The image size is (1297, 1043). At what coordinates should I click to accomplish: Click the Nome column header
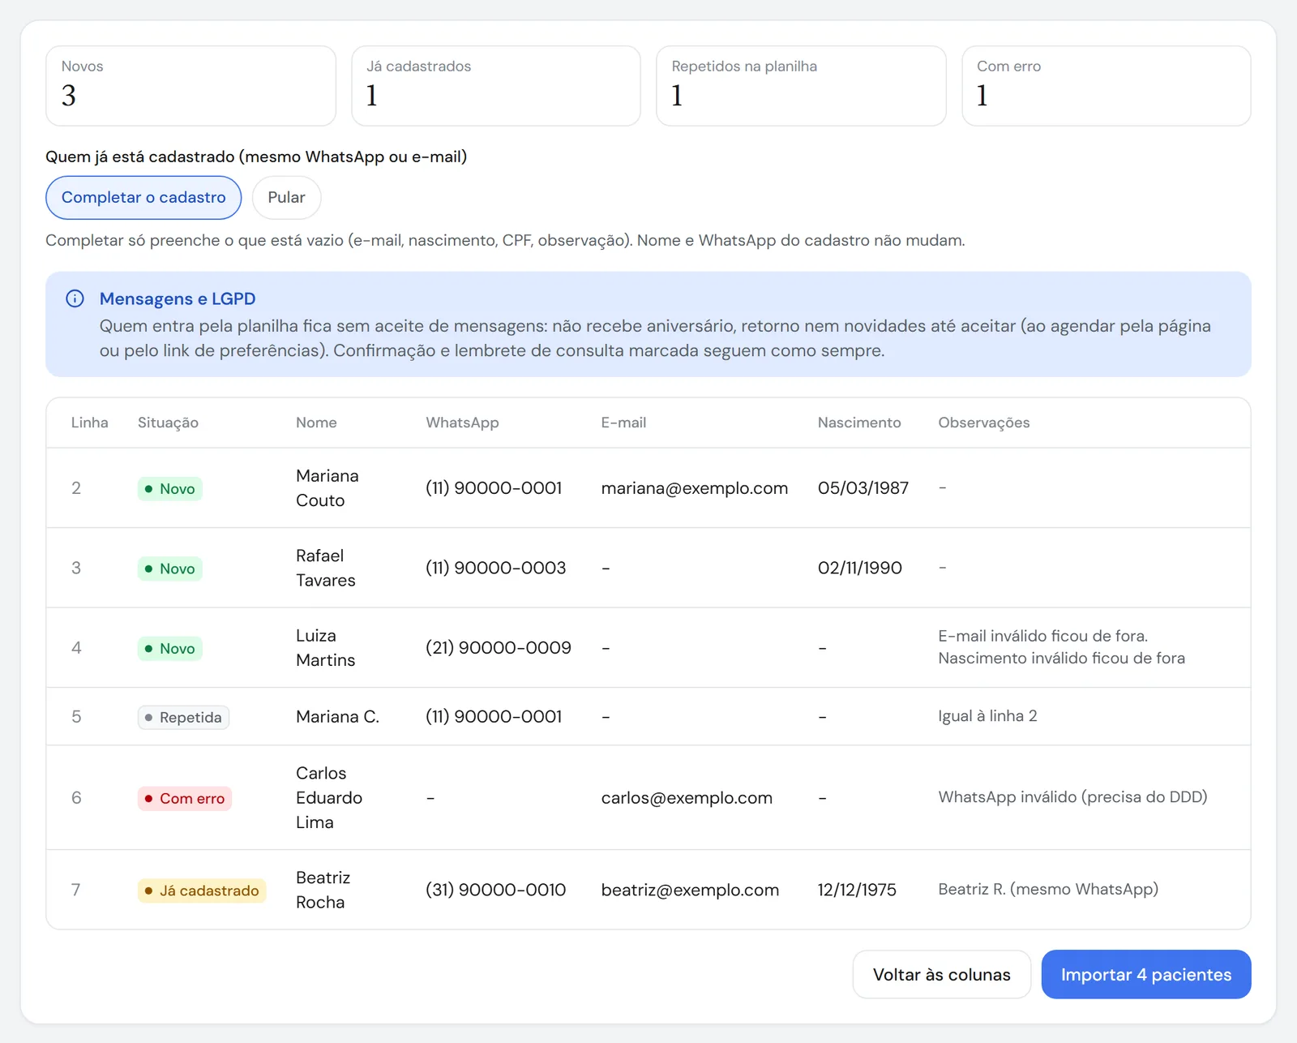click(316, 423)
